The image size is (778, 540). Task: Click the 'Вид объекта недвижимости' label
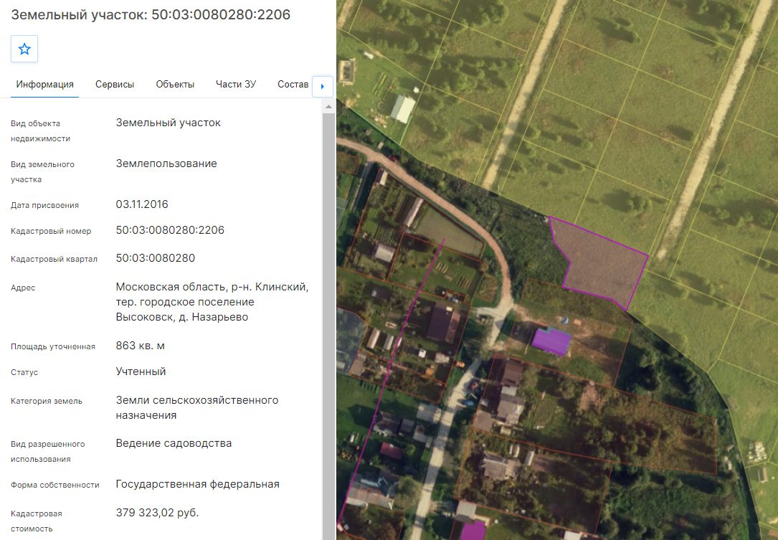coord(41,131)
